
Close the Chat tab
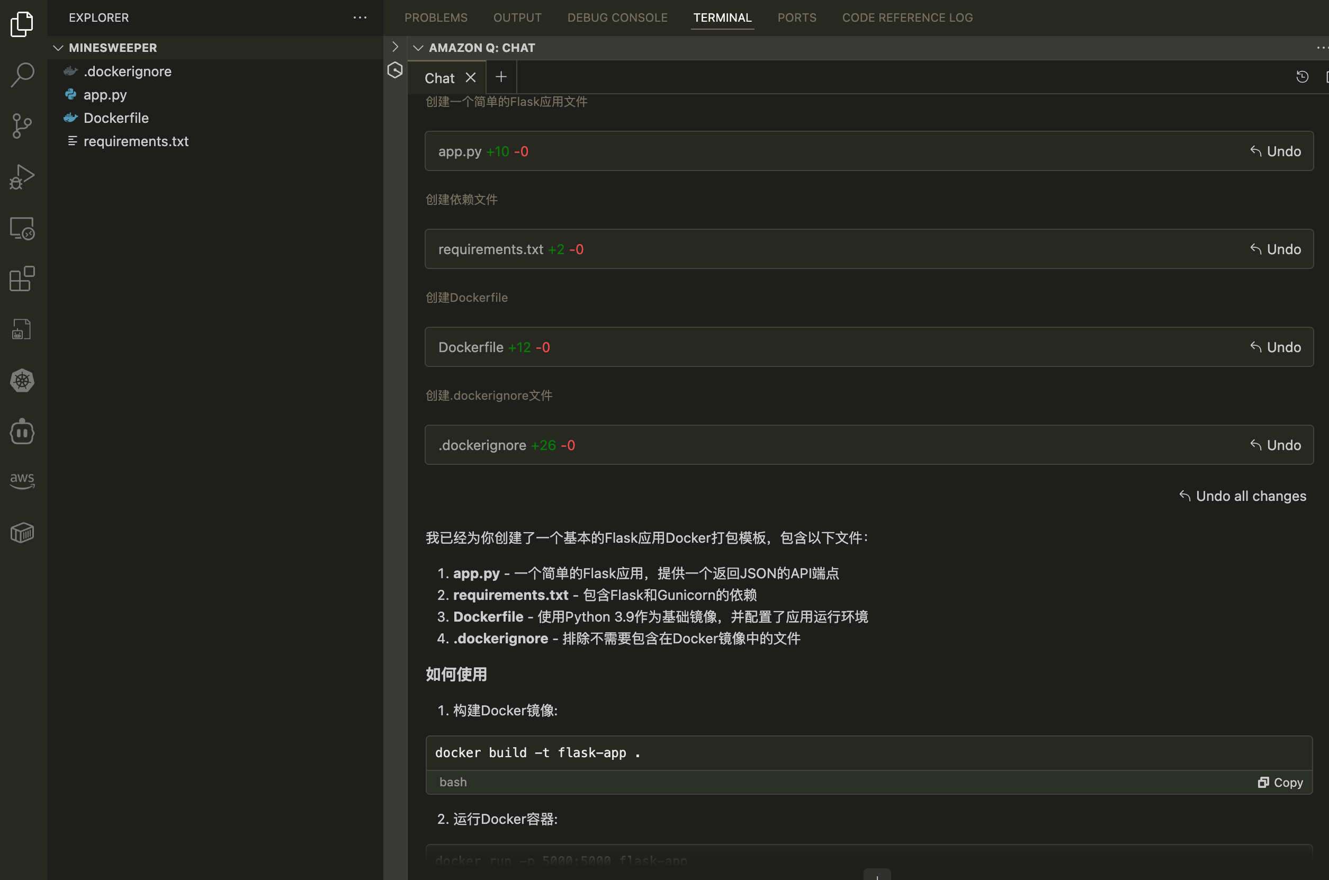tap(471, 77)
